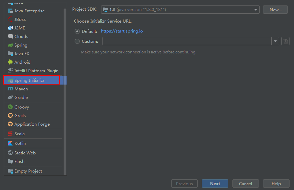Click the Maven m icon
The width and height of the screenshot is (294, 190).
click(10, 89)
